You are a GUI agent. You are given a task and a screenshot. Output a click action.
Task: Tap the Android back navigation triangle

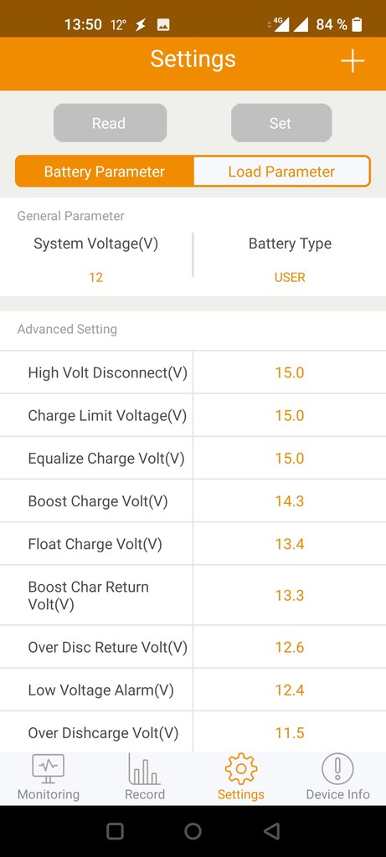point(272,831)
